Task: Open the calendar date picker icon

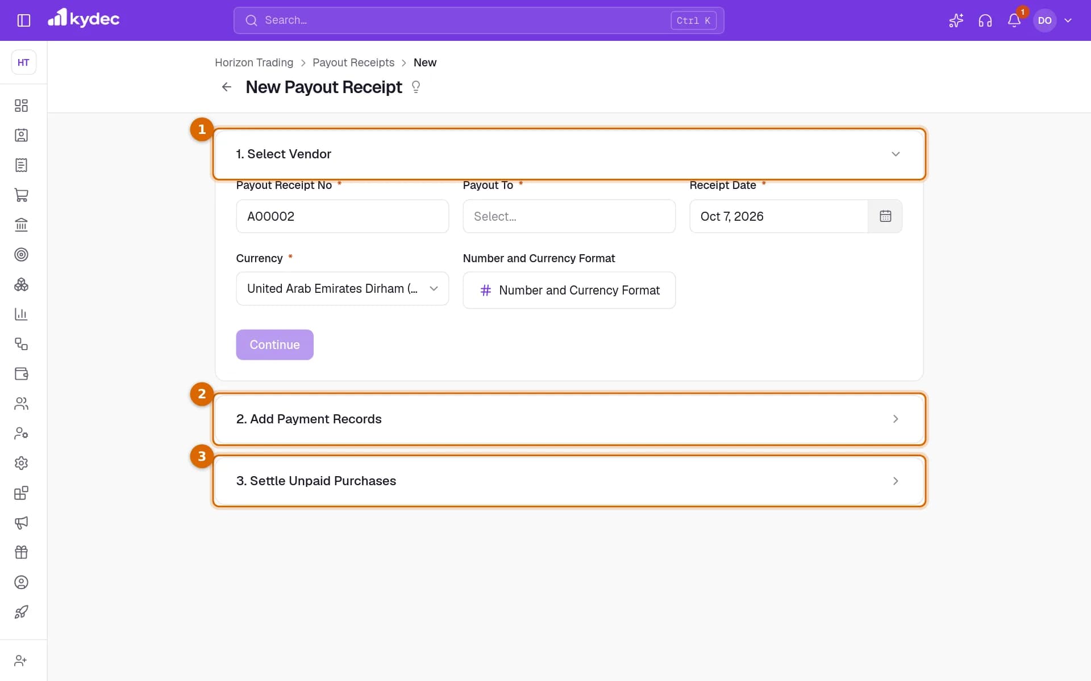Action: click(x=885, y=216)
